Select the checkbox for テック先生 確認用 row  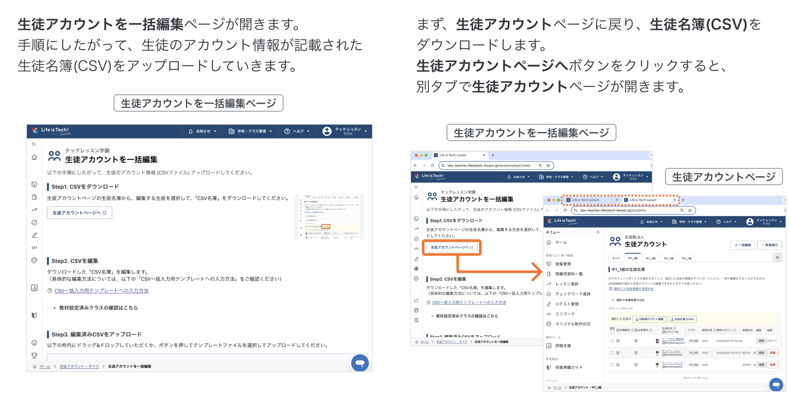coord(613,341)
